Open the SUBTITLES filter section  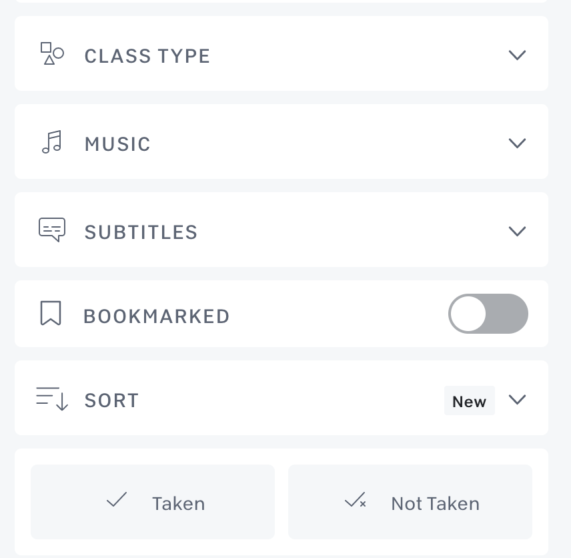[x=141, y=232]
